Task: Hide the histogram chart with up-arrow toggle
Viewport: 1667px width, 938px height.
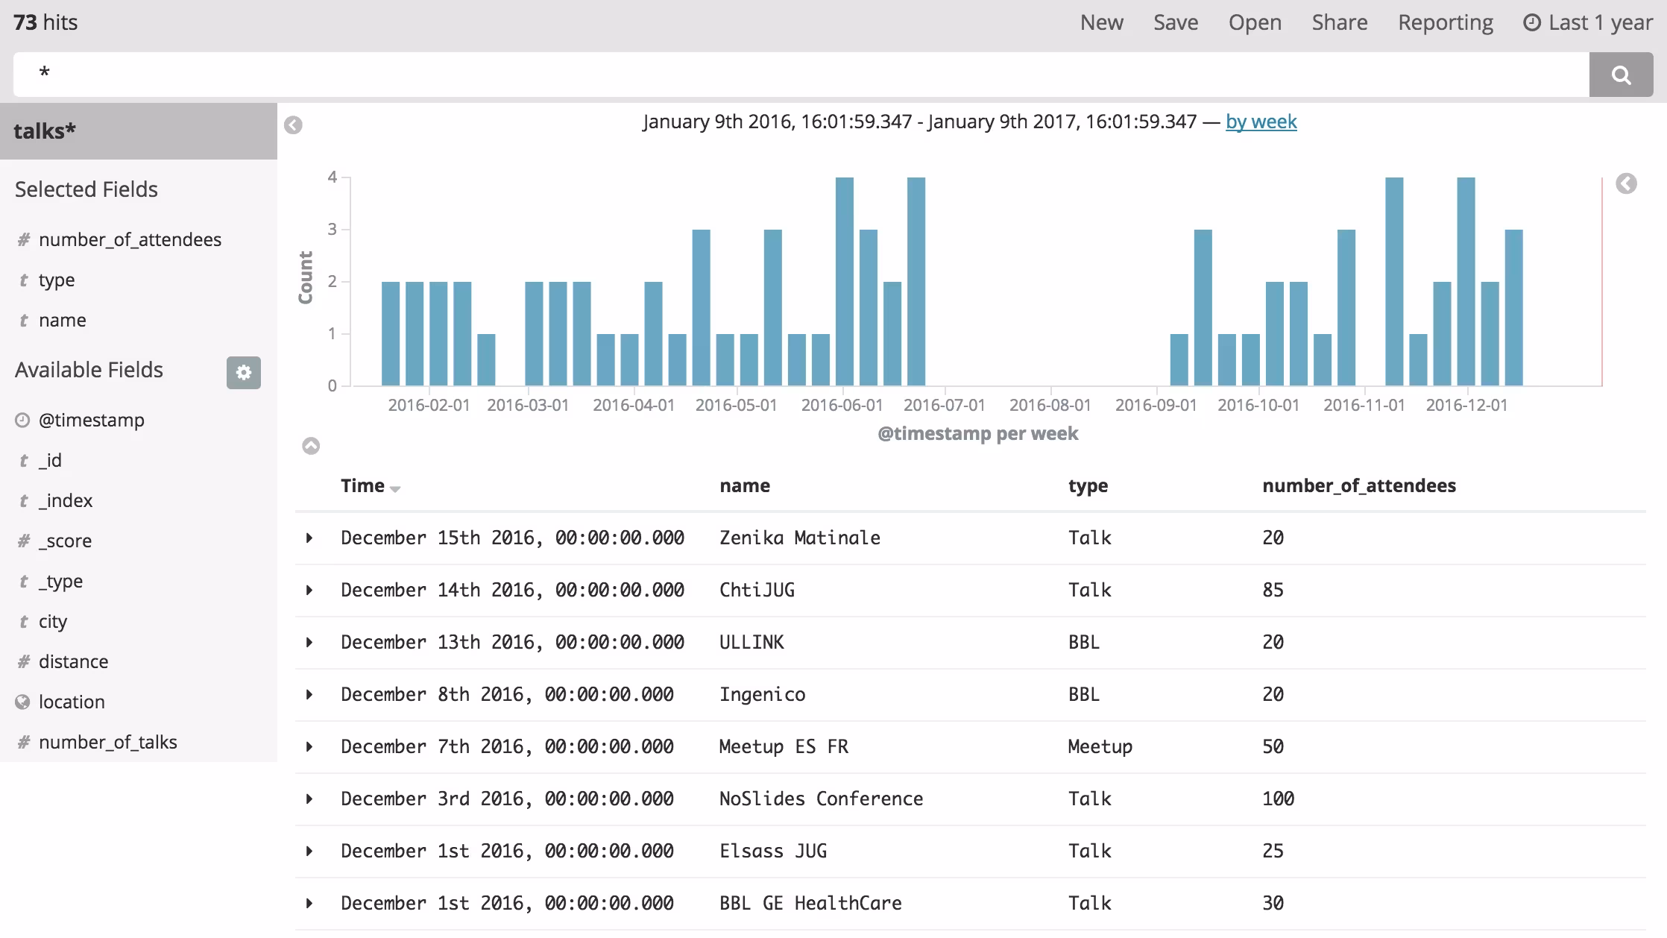Action: [x=311, y=446]
